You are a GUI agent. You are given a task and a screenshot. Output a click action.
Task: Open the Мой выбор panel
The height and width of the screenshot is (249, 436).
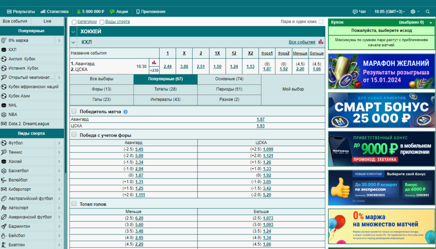293,89
